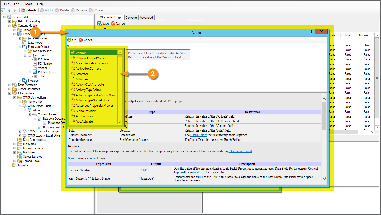Image resolution: width=381 pixels, height=215 pixels.
Task: Click the green OK checkmark icon
Action: (x=69, y=40)
